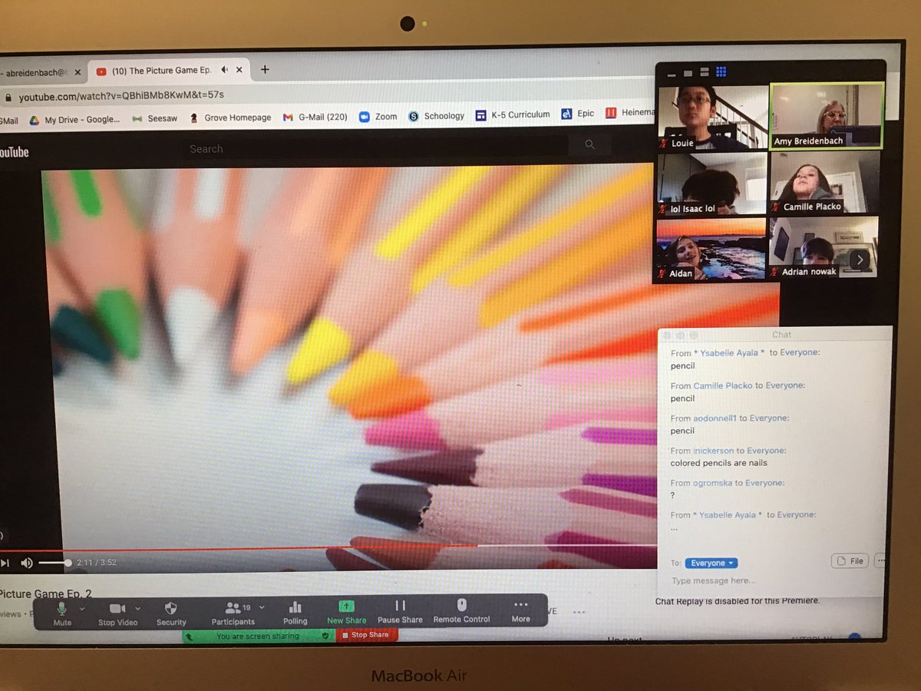
Task: Select Adrian nowak's video thumbnail
Action: click(x=824, y=247)
